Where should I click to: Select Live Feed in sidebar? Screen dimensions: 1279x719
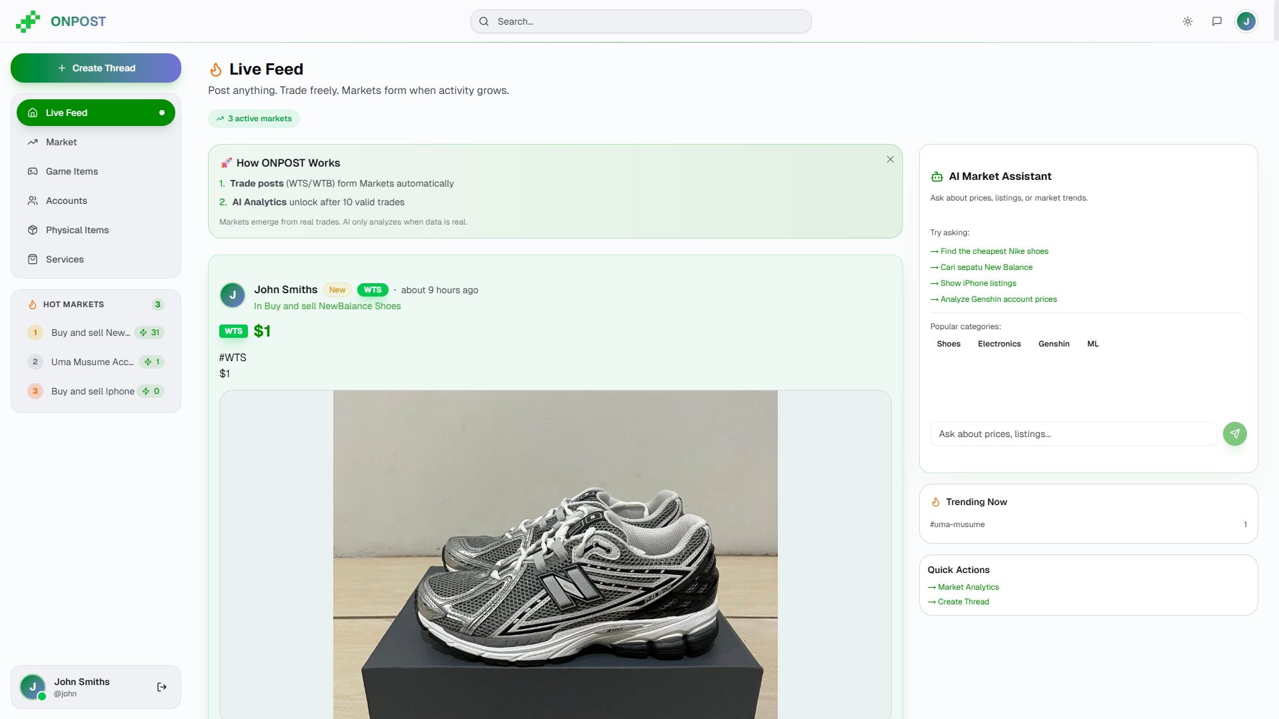tap(96, 113)
